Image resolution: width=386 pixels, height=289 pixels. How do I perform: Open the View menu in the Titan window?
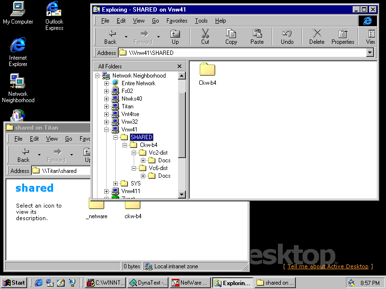[52, 139]
